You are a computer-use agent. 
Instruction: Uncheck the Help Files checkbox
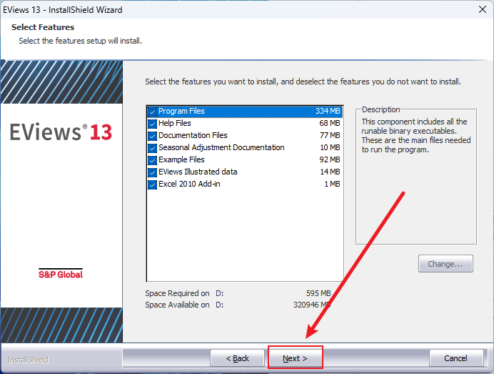[x=153, y=124]
